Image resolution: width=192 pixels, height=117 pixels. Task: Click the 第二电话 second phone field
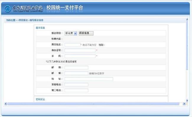click(x=76, y=90)
